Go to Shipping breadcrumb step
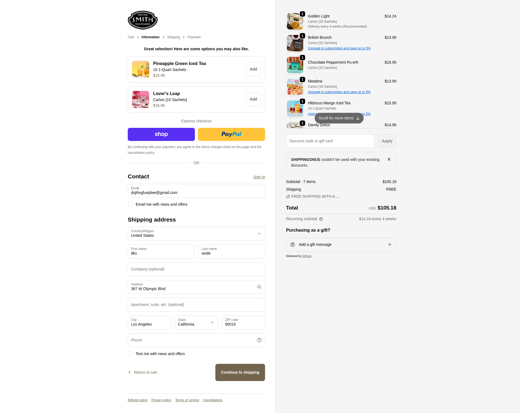 tap(173, 37)
